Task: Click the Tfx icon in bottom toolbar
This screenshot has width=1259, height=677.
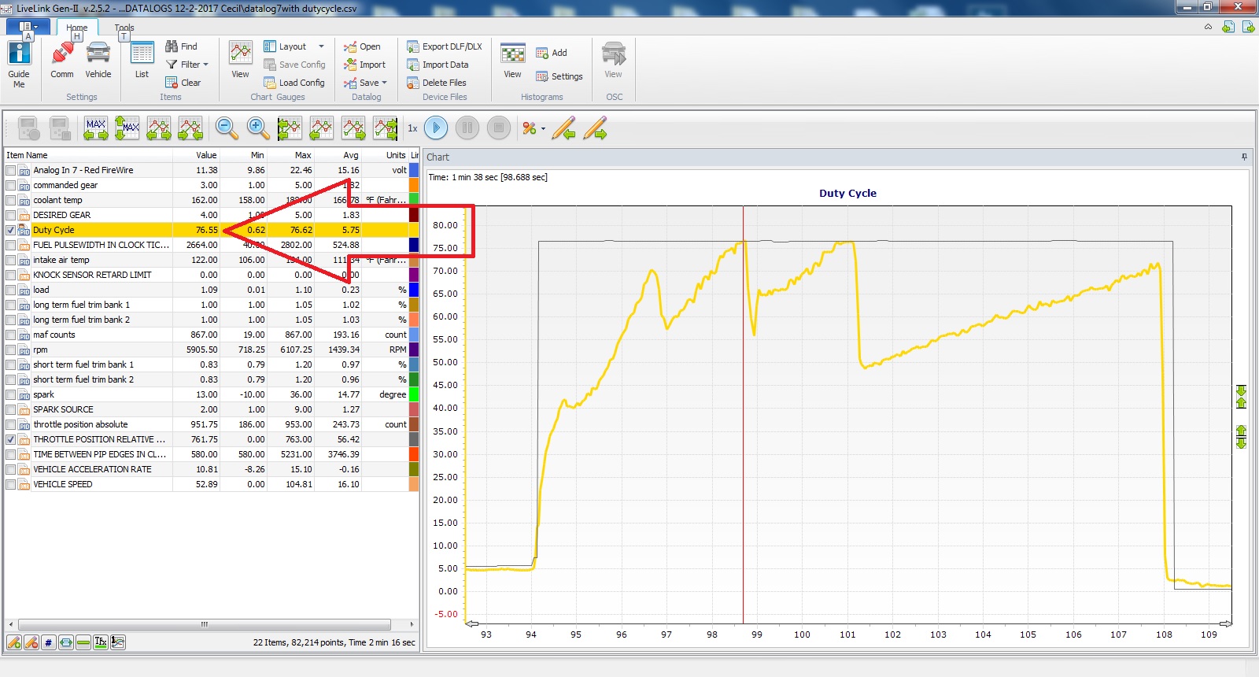Action: coord(101,642)
